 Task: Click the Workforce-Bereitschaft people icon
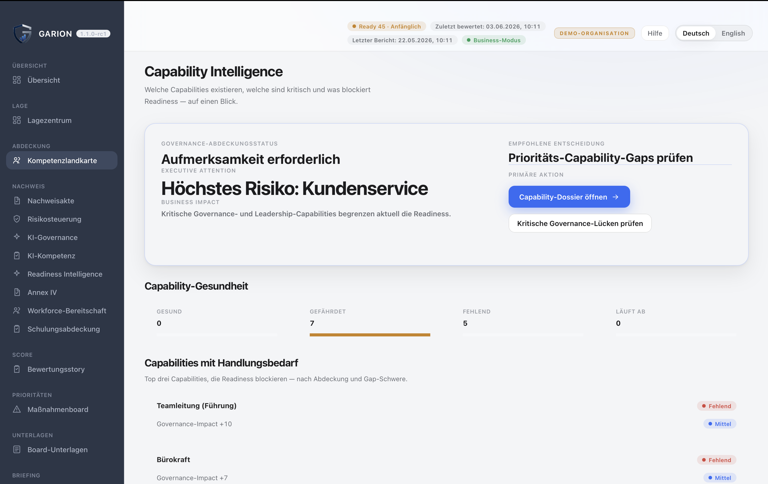coord(17,310)
